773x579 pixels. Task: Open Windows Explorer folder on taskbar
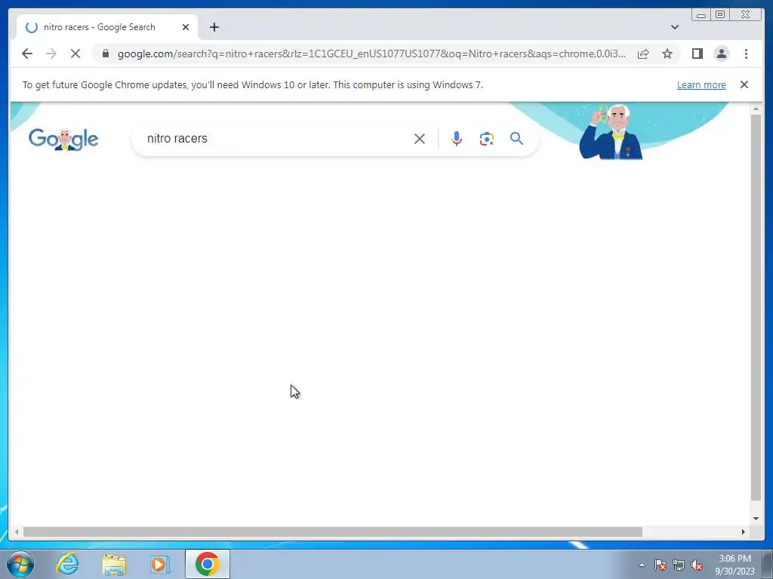114,564
